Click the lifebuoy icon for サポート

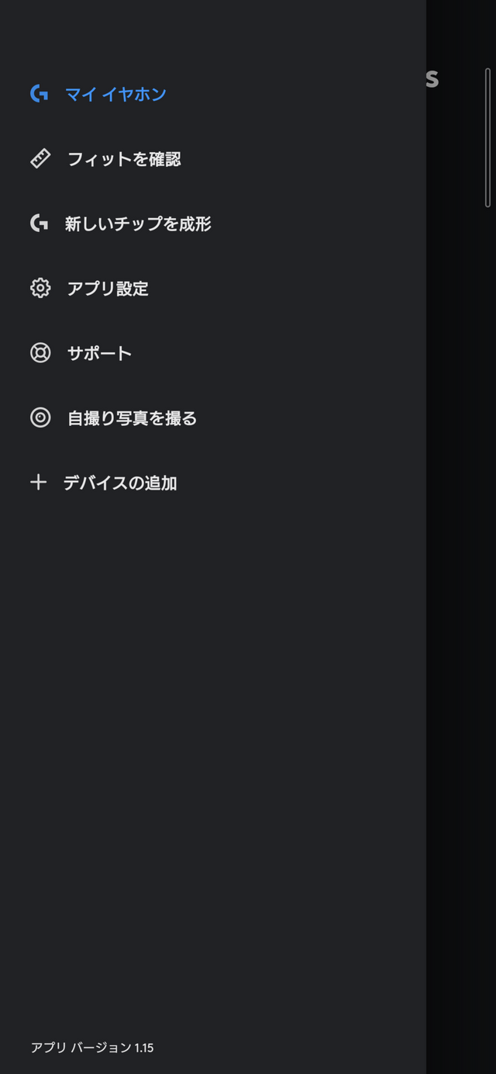click(x=40, y=353)
